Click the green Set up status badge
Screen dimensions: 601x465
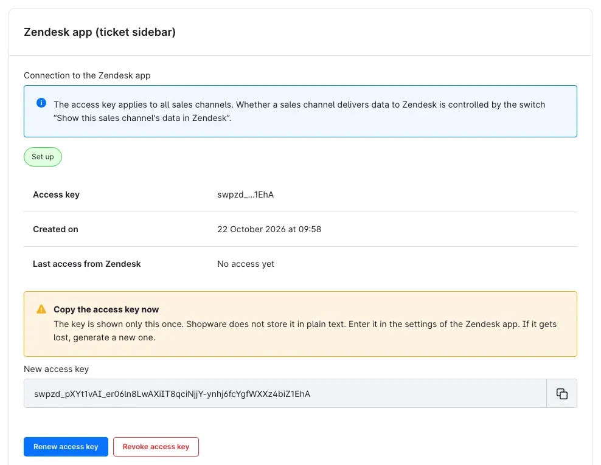click(43, 157)
